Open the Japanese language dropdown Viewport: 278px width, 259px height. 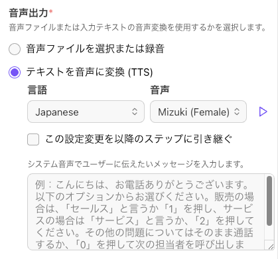point(86,112)
